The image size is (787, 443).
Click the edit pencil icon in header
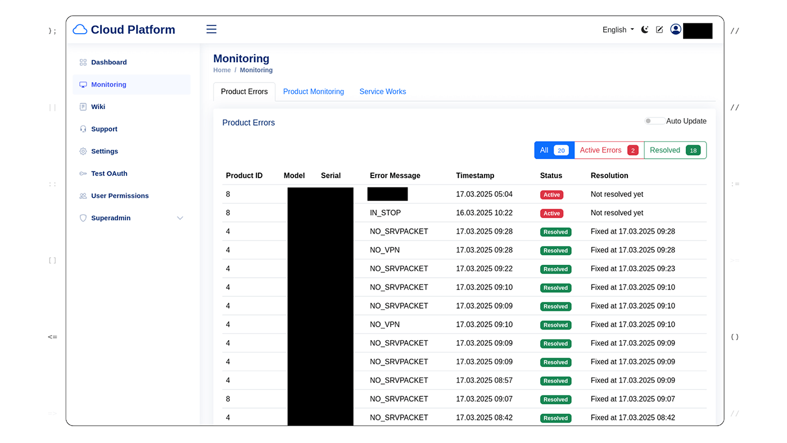pyautogui.click(x=659, y=30)
